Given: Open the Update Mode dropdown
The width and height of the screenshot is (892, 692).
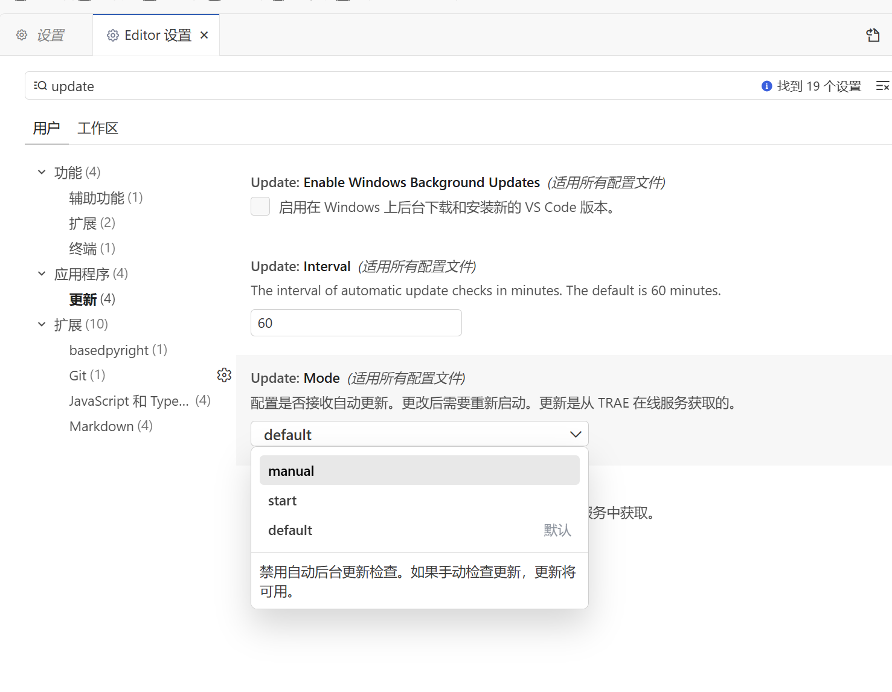Looking at the screenshot, I should click(x=420, y=434).
